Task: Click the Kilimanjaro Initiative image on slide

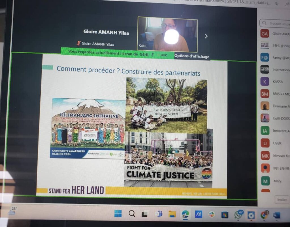Action: coord(88,128)
